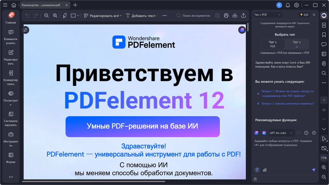Redo the last action
The height and width of the screenshot is (185, 329).
(x=36, y=16)
